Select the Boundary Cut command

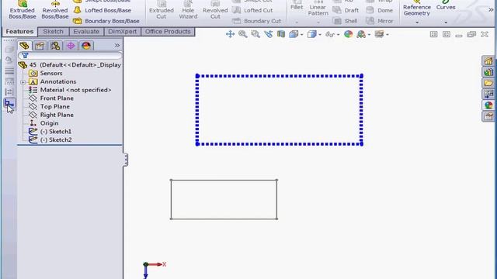[256, 21]
